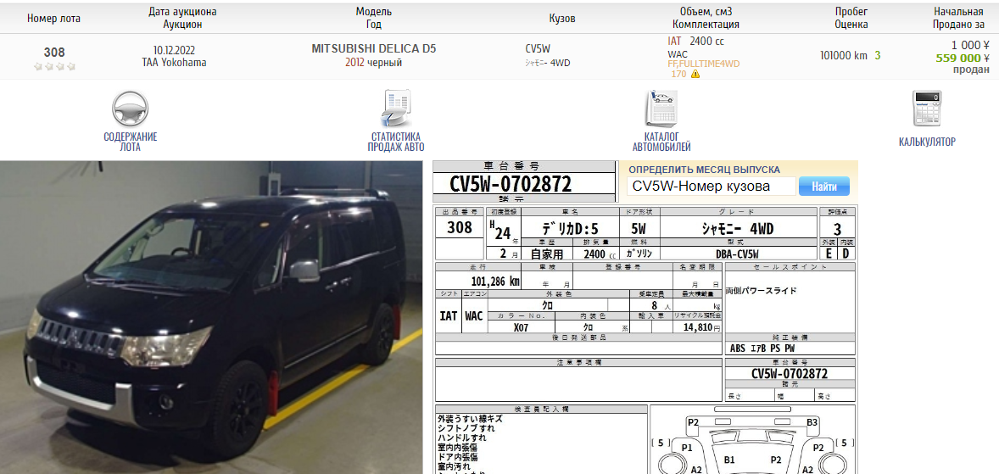Click the X07 color number on the sheet
Viewport: 999px width, 474px height.
pos(521,327)
